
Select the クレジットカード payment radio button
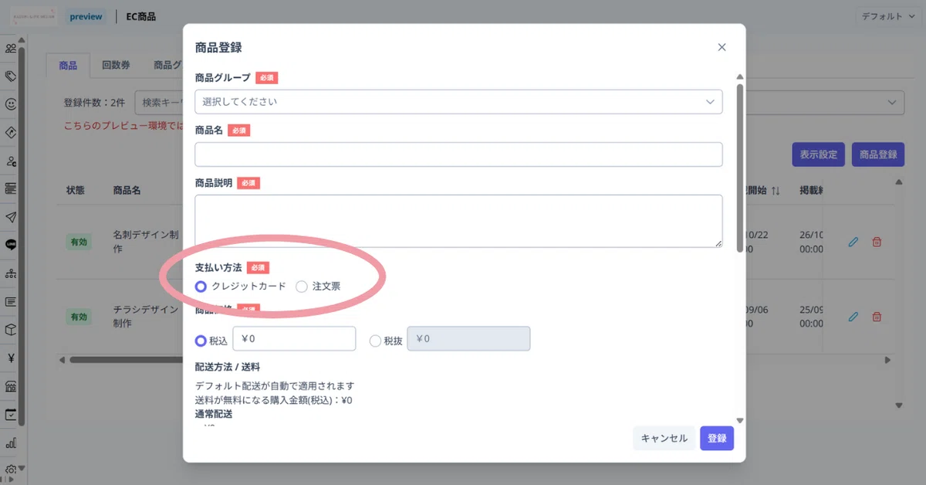201,287
